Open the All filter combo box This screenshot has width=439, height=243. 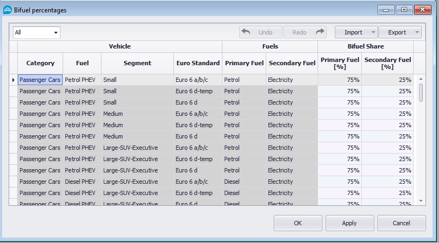coord(36,32)
